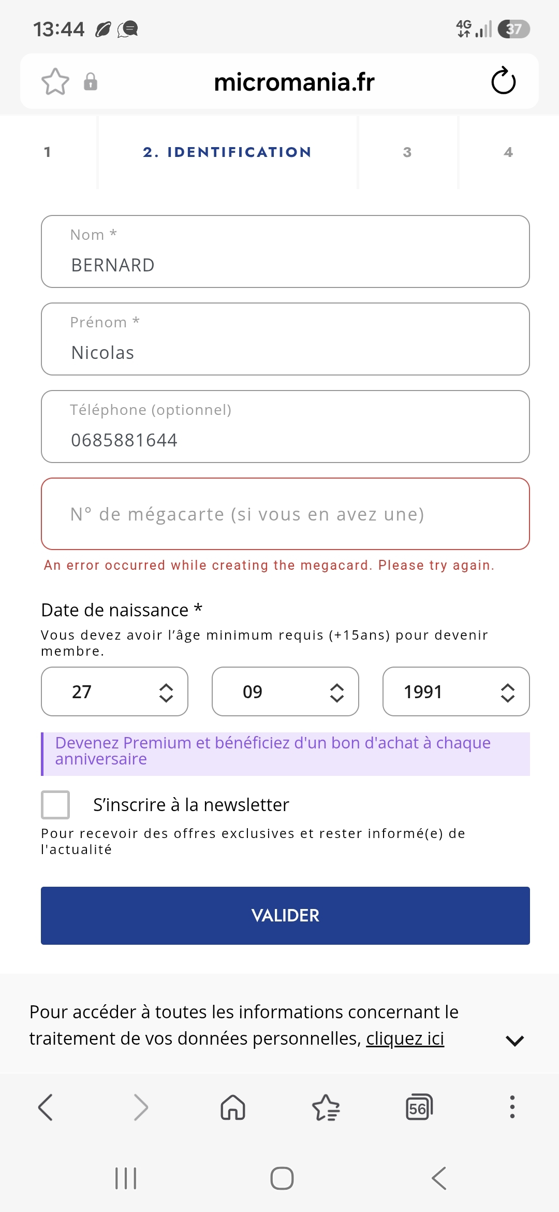The height and width of the screenshot is (1212, 559).
Task: Tap the VALIDER button
Action: (x=285, y=915)
